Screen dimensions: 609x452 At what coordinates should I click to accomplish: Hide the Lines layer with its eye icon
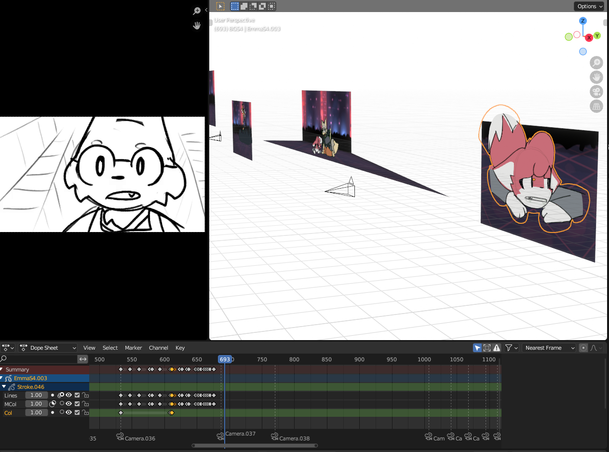click(x=69, y=396)
